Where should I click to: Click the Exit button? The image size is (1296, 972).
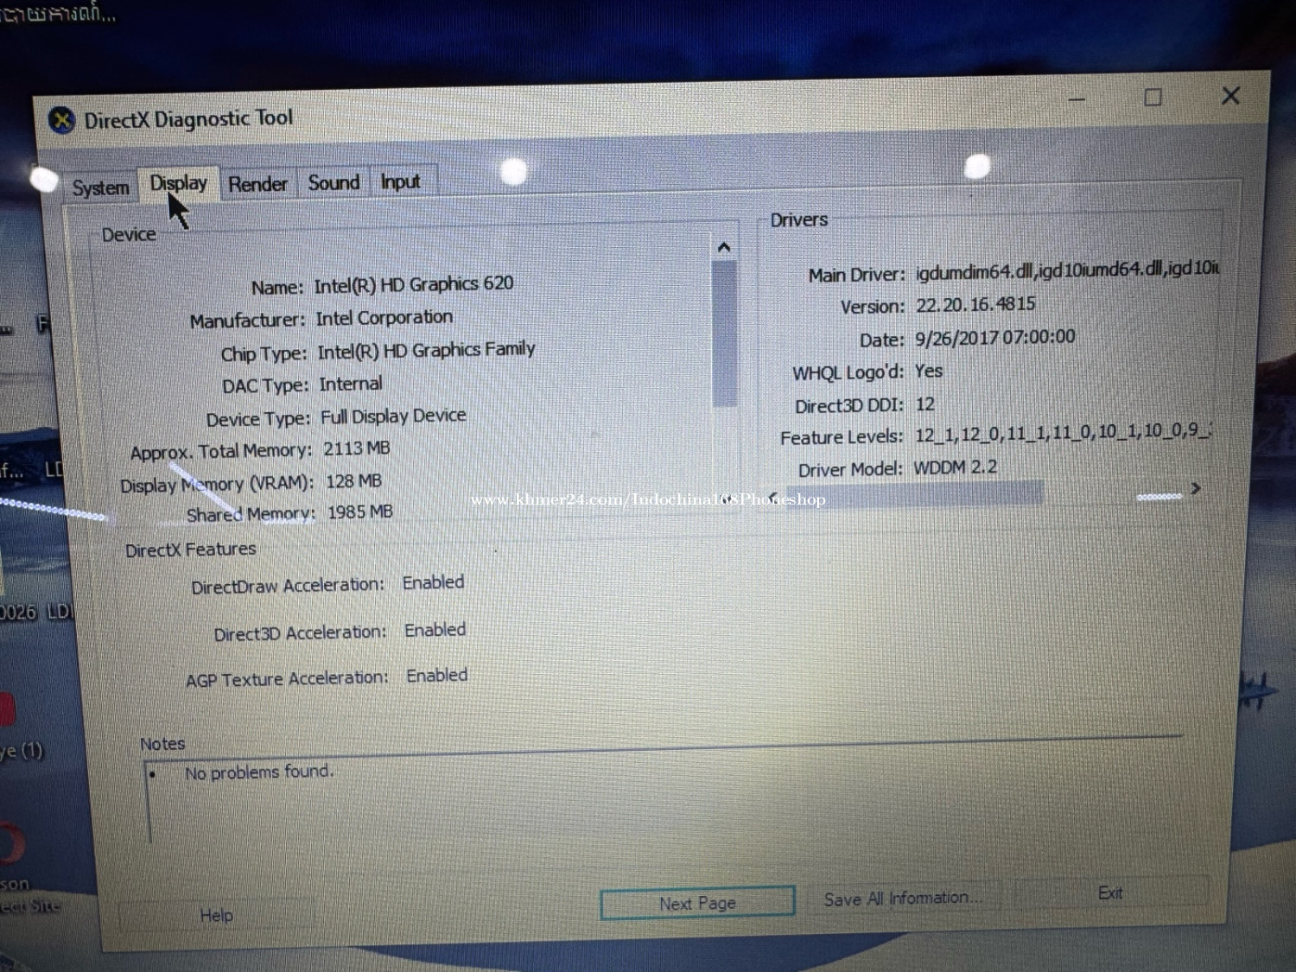pos(1110,893)
